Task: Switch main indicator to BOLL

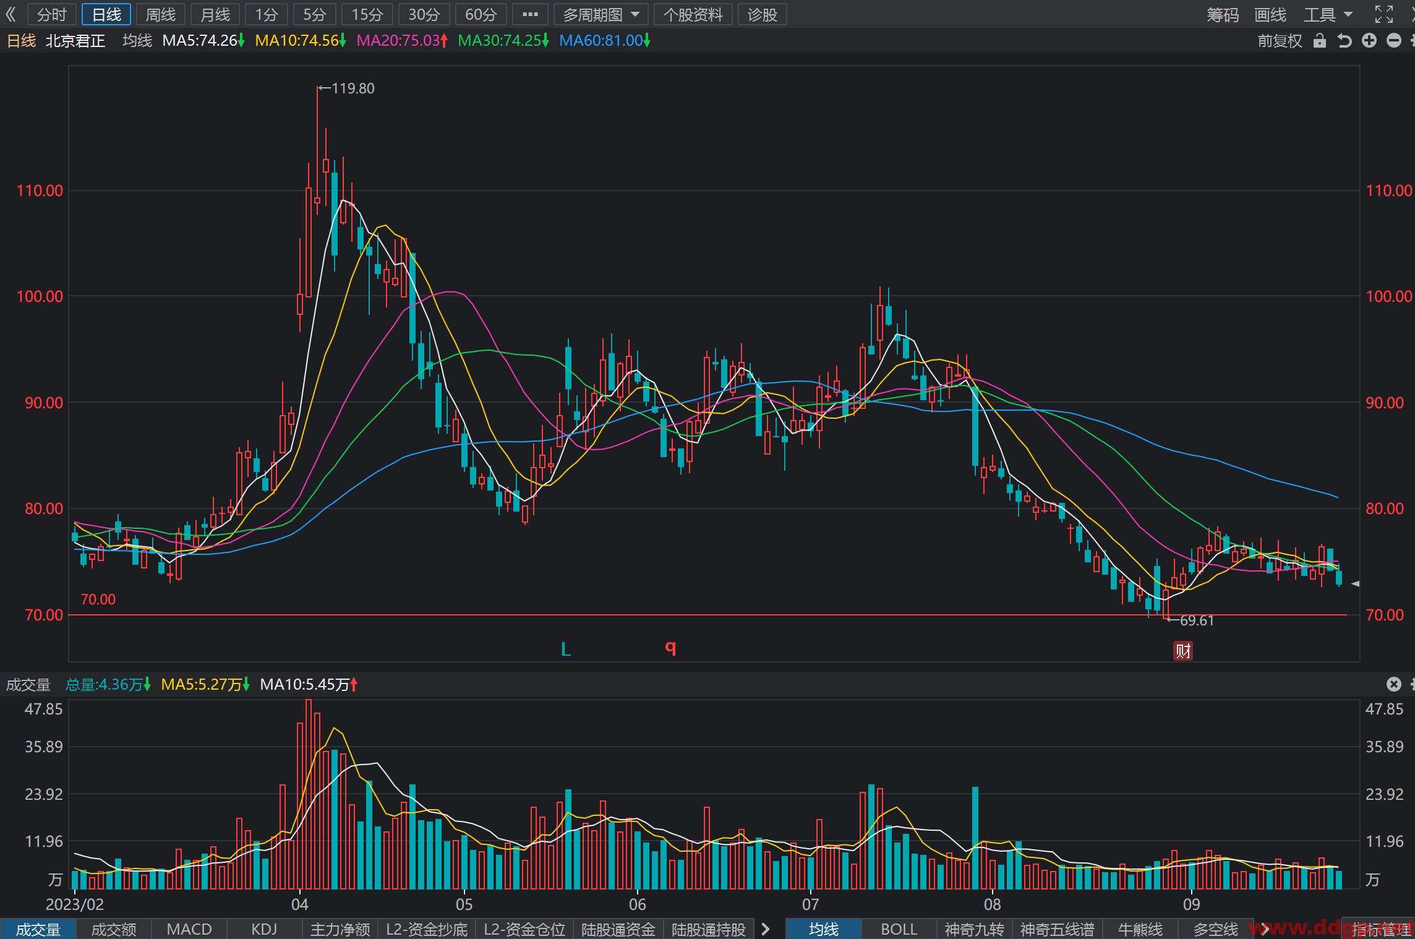Action: (899, 929)
